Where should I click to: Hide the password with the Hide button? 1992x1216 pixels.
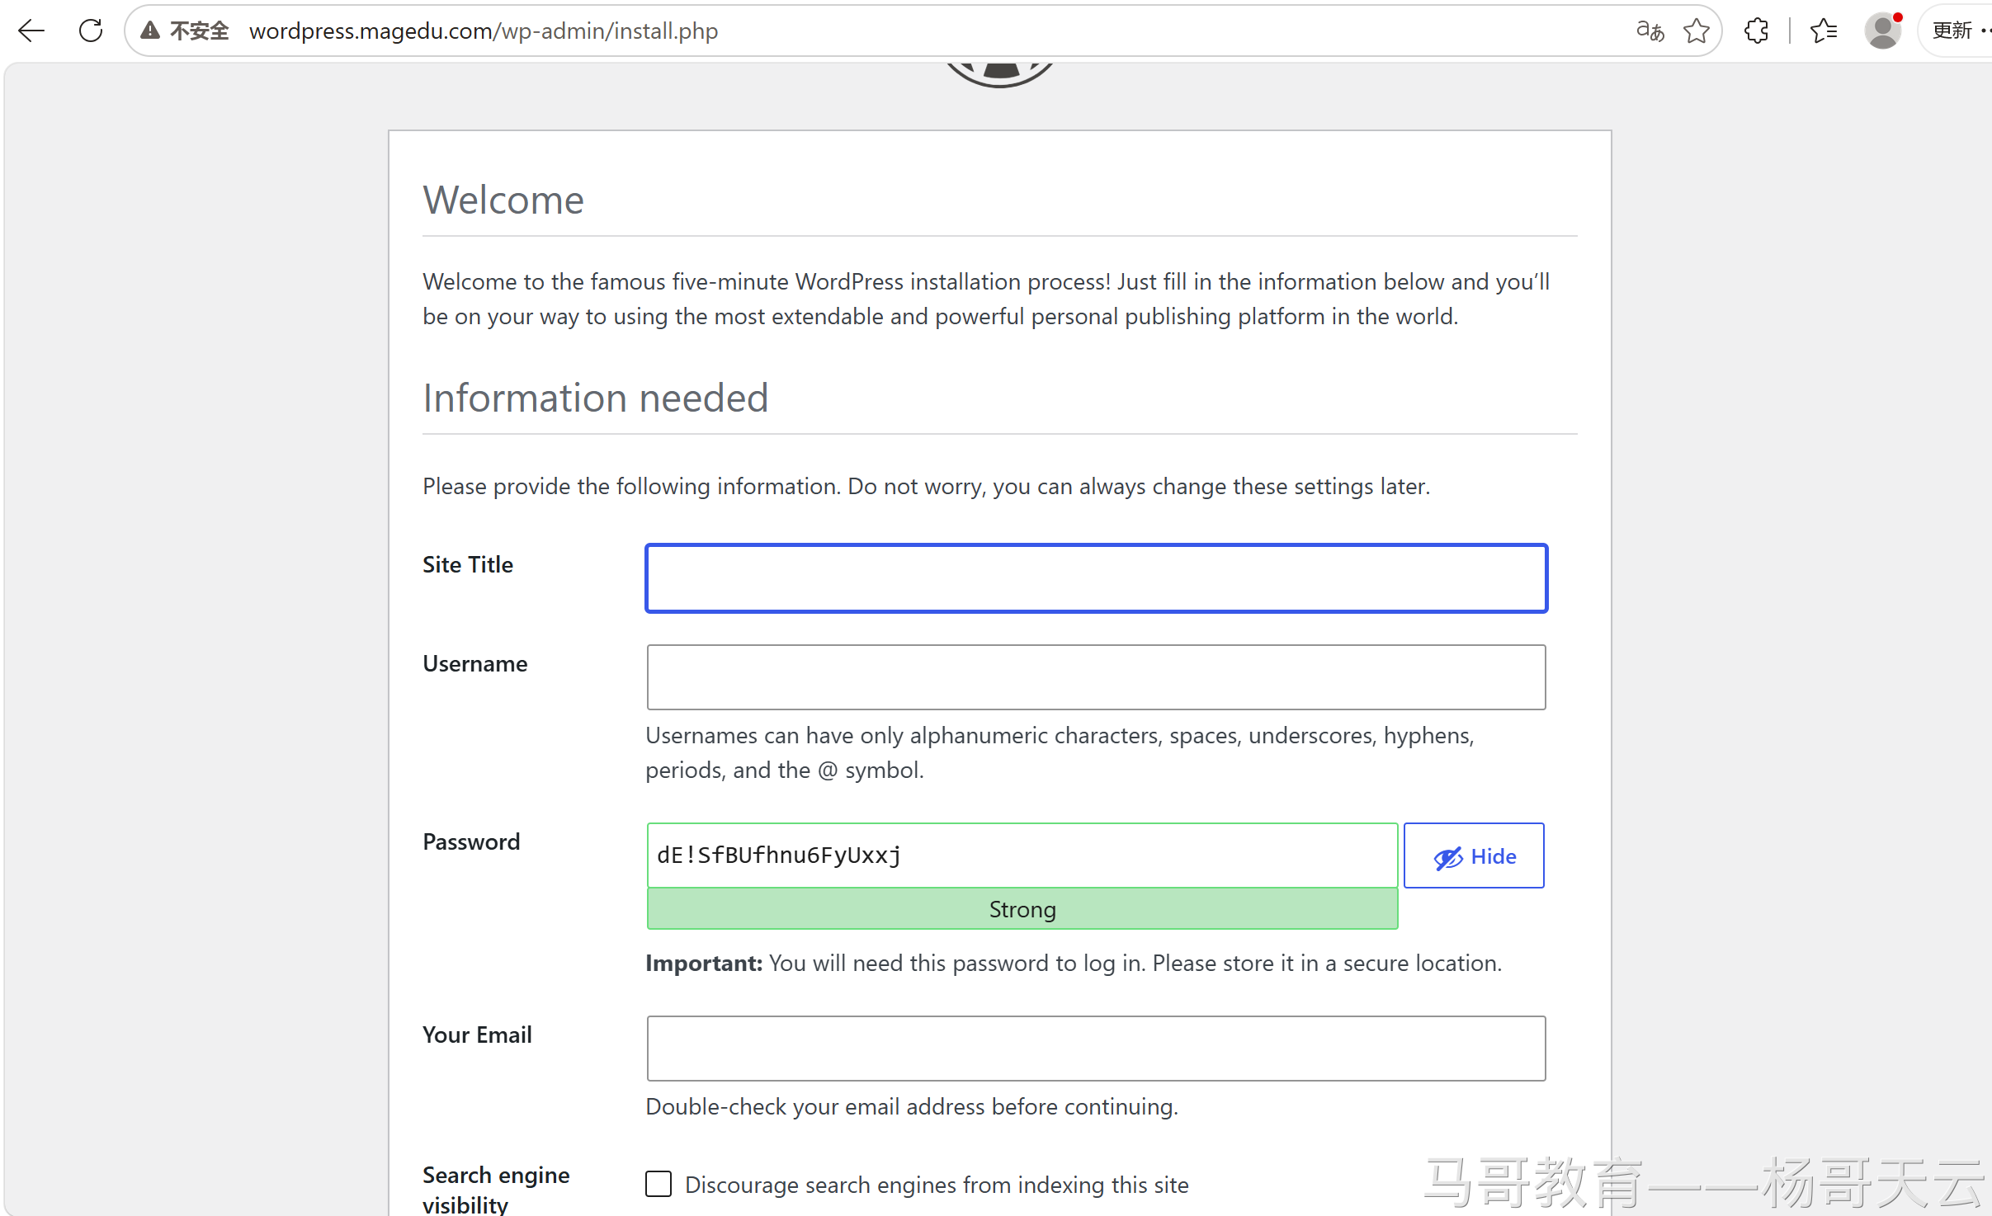[1474, 855]
